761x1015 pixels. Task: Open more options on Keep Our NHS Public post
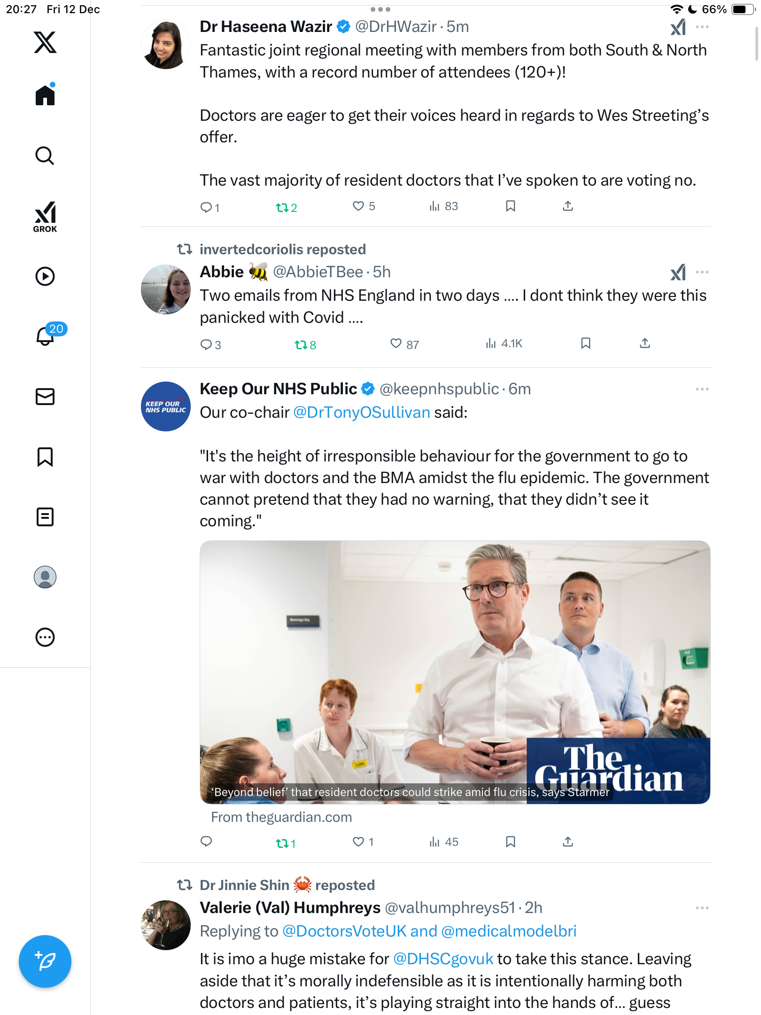(702, 389)
